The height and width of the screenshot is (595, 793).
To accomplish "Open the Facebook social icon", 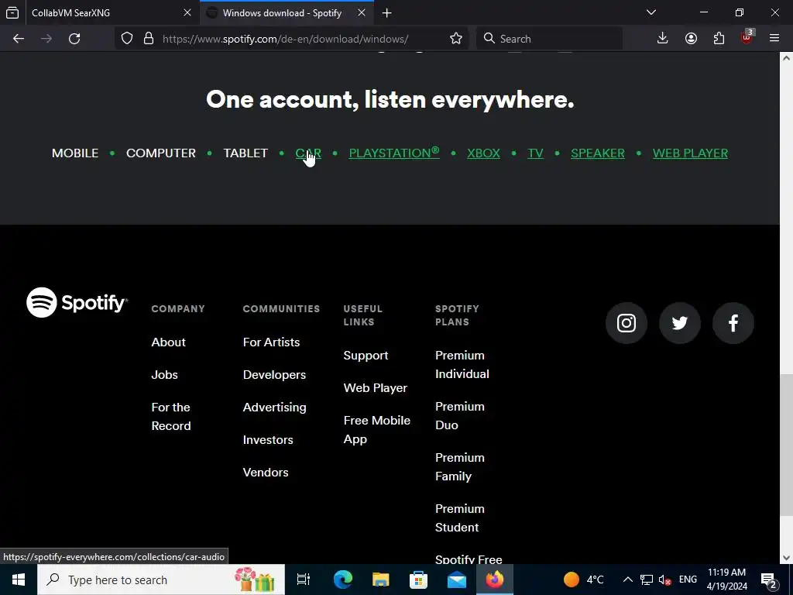I will 733,323.
